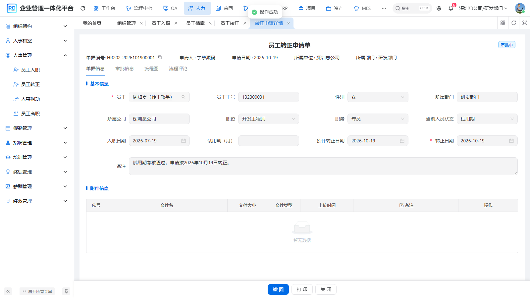Copy the document number HR202-2026101900001
Viewport: 530px width, 298px height.
pyautogui.click(x=160, y=57)
